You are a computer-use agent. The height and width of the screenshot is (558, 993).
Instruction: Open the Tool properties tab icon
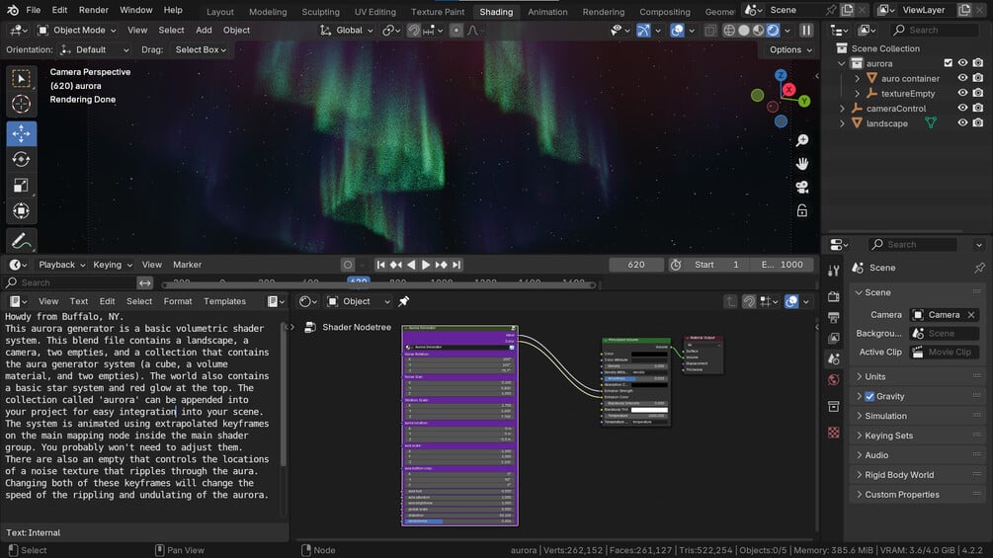tap(833, 271)
